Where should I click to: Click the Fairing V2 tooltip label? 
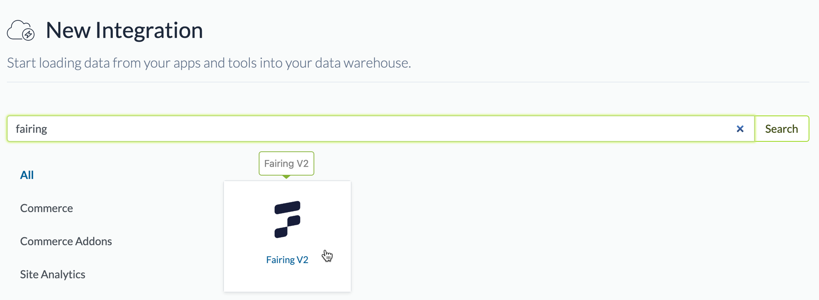(286, 164)
